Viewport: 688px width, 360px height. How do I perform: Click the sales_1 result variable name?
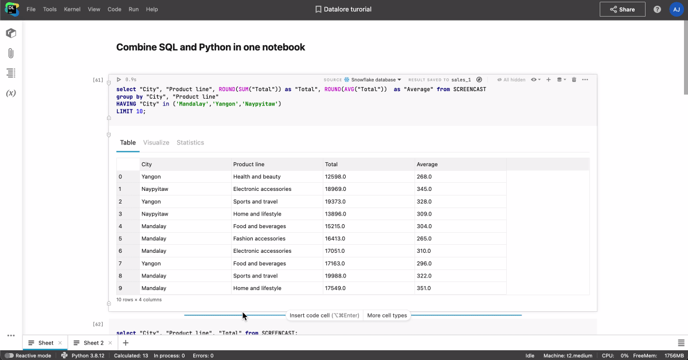[461, 80]
